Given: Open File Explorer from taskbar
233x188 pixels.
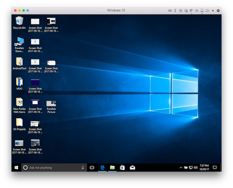Looking at the screenshot, I should coord(112,167).
